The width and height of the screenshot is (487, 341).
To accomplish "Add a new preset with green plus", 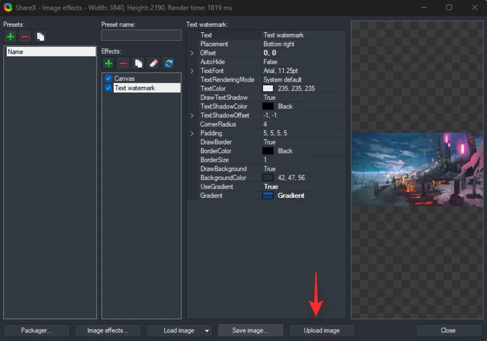I will click(11, 37).
